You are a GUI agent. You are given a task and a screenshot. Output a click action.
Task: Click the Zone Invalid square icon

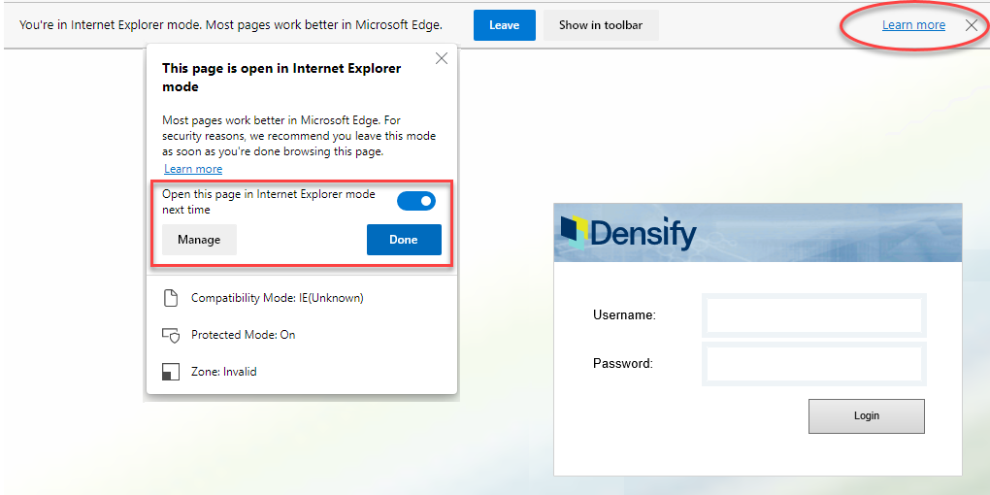171,371
